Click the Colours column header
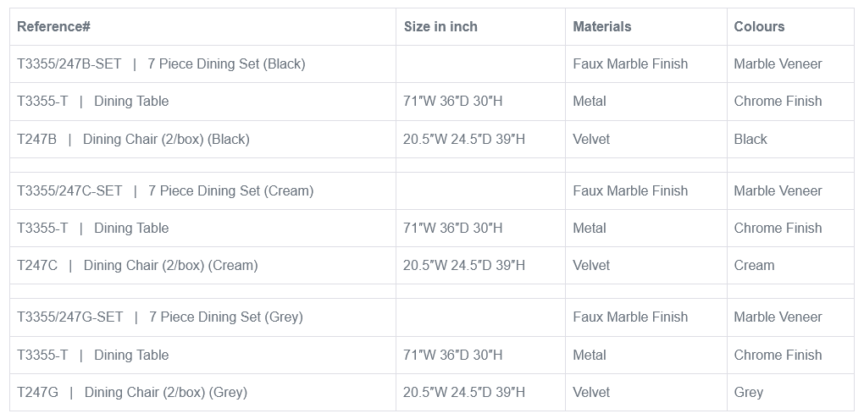864x419 pixels. click(759, 26)
